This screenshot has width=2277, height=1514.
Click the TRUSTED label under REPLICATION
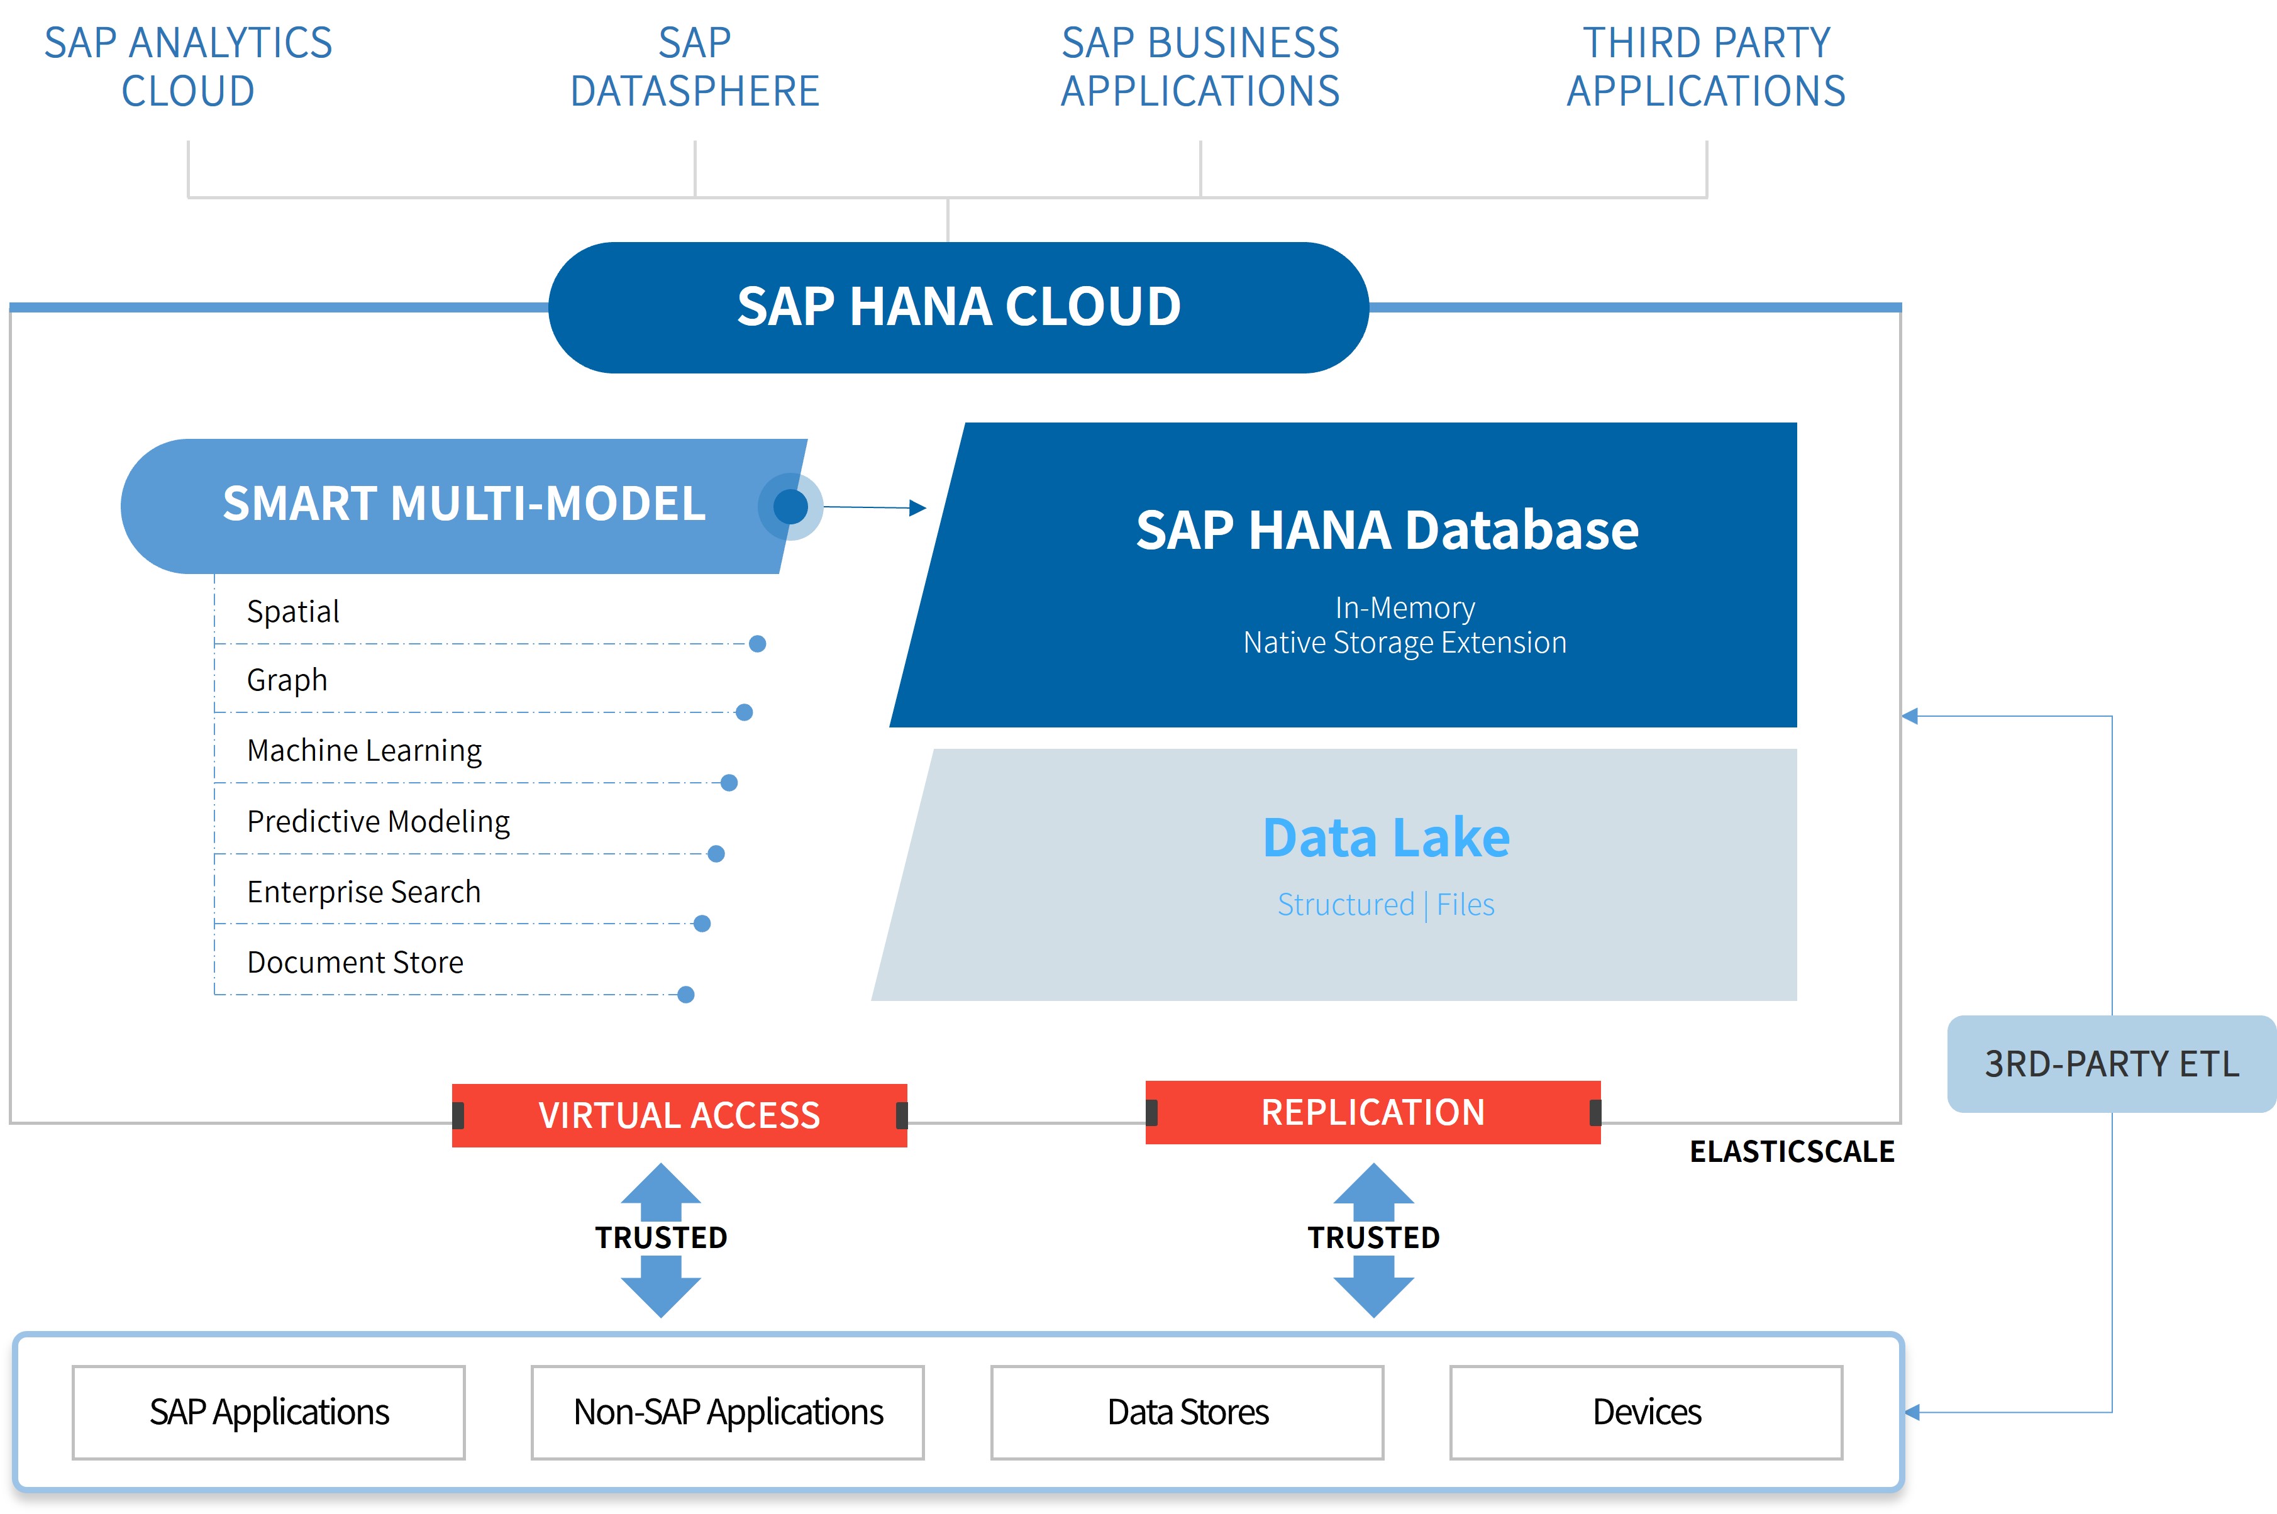[x=1373, y=1238]
